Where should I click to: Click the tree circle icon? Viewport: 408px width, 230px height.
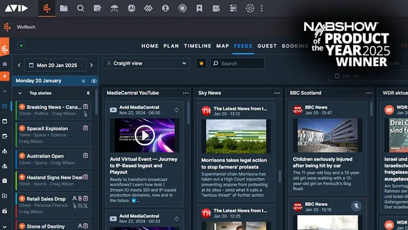click(165, 9)
